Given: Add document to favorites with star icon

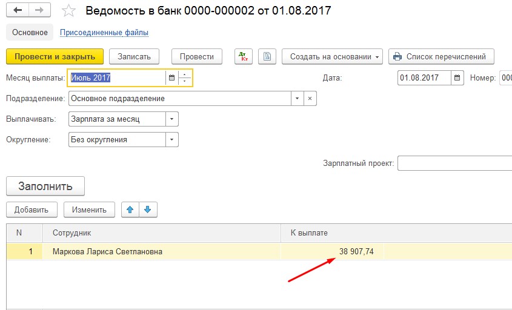Looking at the screenshot, I should coord(68,11).
